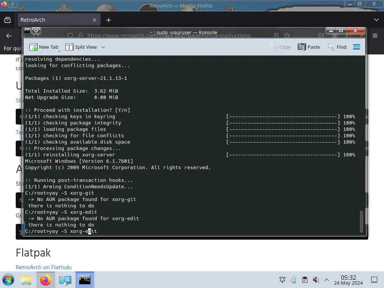Open a New Tab in Konsole

pos(44,47)
